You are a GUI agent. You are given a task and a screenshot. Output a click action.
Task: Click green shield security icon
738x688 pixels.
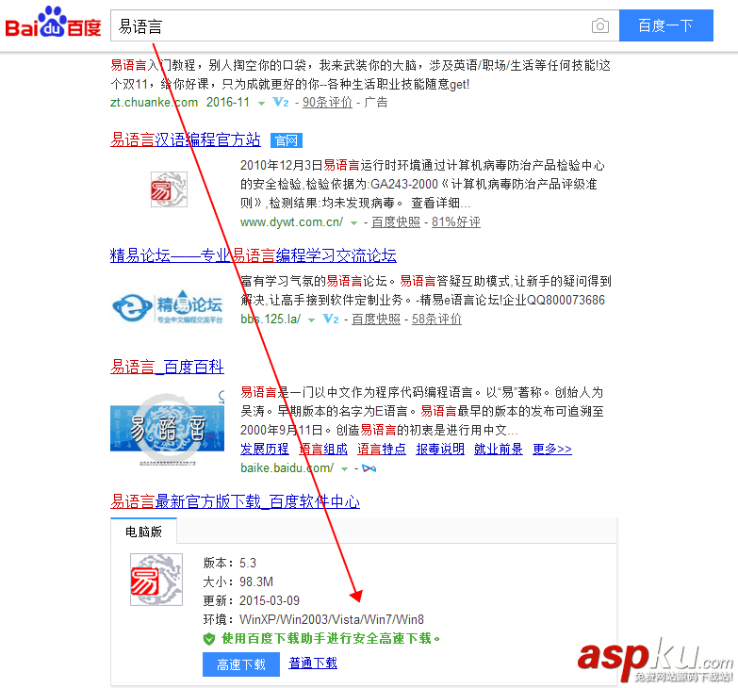pyautogui.click(x=209, y=639)
